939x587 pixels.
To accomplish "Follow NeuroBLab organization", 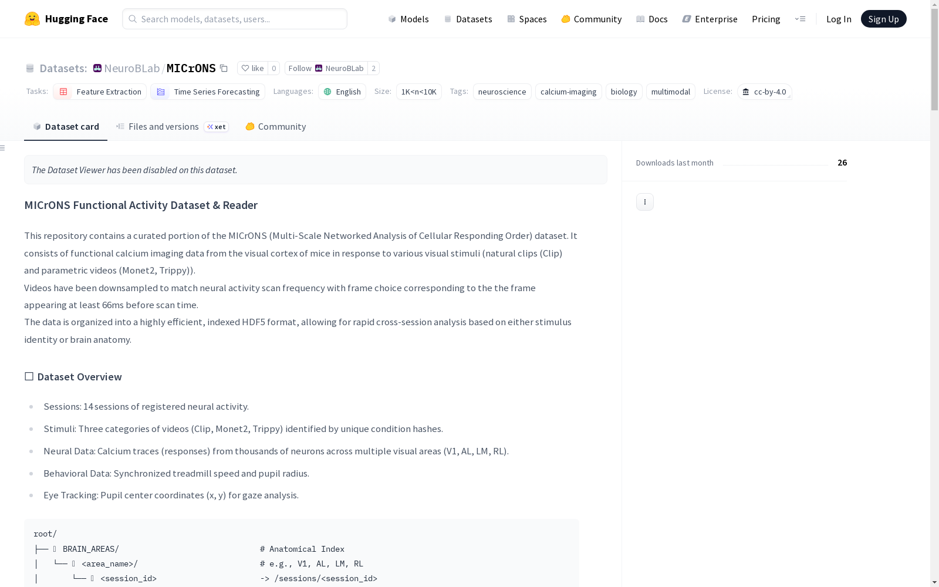I will [x=326, y=68].
